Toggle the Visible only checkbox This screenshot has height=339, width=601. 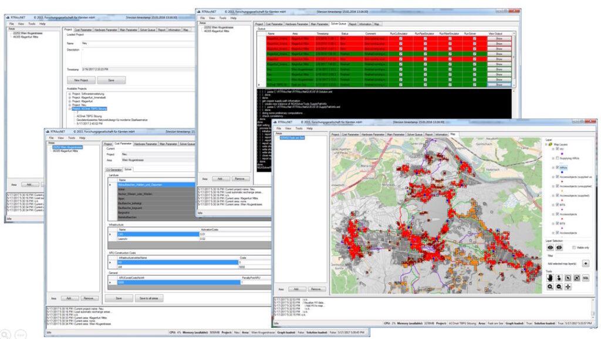pyautogui.click(x=574, y=248)
